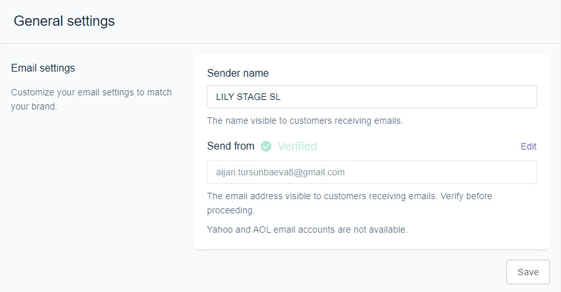Focus the Sender name input field
The width and height of the screenshot is (561, 292).
click(372, 97)
